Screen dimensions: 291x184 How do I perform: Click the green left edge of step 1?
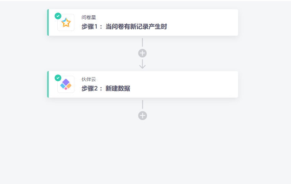(x=48, y=22)
